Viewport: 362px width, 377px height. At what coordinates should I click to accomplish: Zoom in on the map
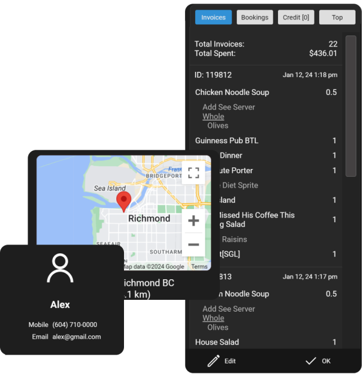click(193, 221)
